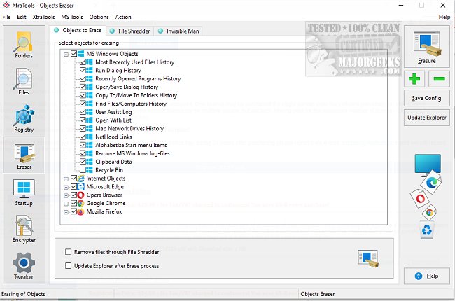Open the MS Tools menu
Image resolution: width=455 pixels, height=301 pixels.
[x=72, y=17]
